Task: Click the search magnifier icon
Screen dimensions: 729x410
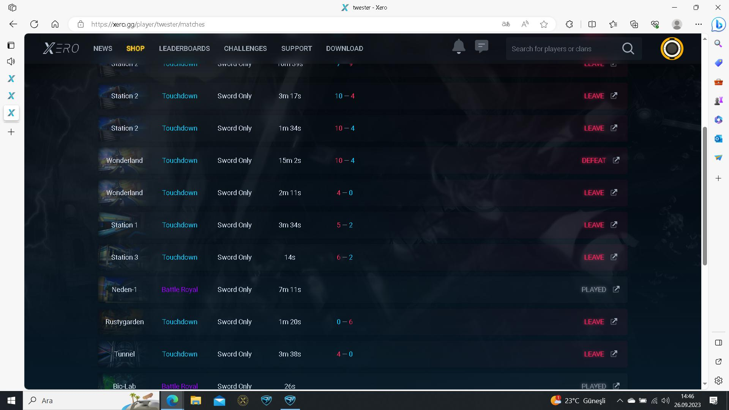Action: click(x=628, y=49)
